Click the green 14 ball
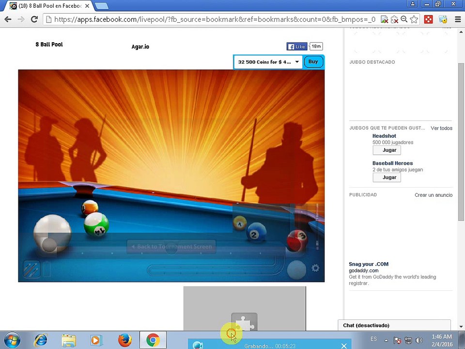 96,224
